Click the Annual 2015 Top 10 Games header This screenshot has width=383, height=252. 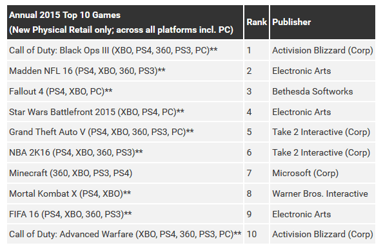[125, 22]
